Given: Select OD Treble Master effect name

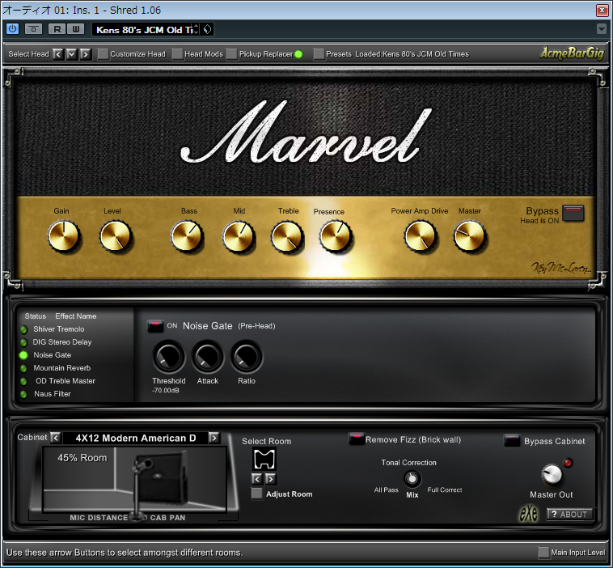Looking at the screenshot, I should click(66, 380).
